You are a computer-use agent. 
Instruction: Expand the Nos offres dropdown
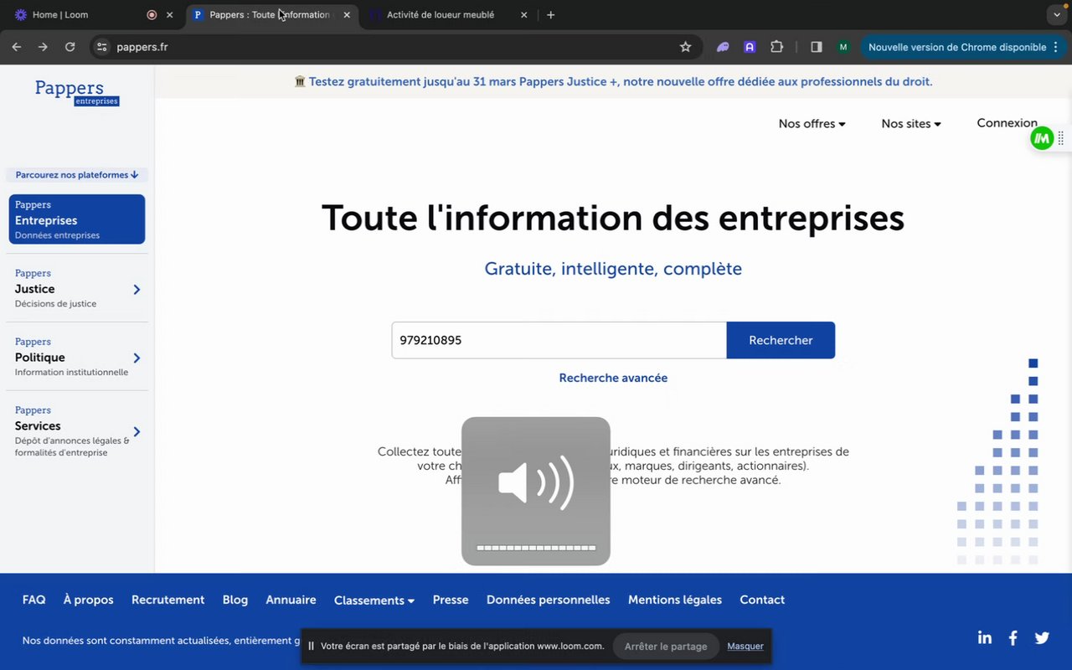[812, 124]
